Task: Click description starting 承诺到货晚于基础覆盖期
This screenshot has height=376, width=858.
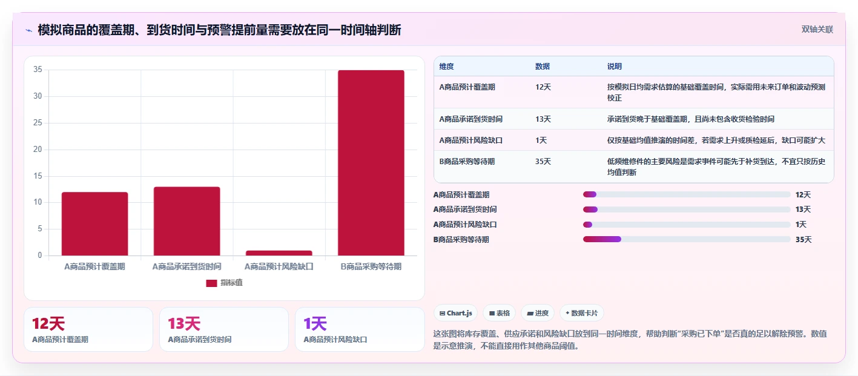Action: click(x=691, y=119)
